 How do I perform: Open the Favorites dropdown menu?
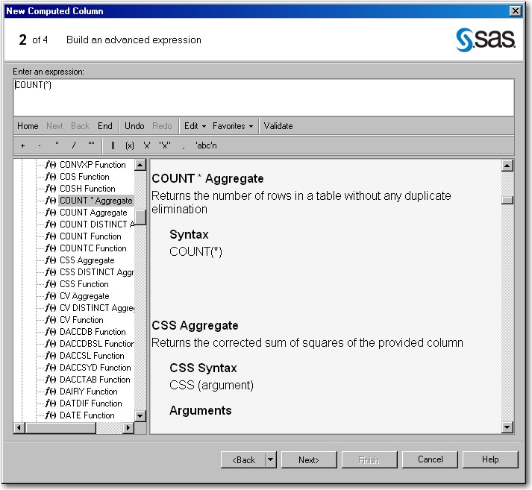click(x=233, y=126)
